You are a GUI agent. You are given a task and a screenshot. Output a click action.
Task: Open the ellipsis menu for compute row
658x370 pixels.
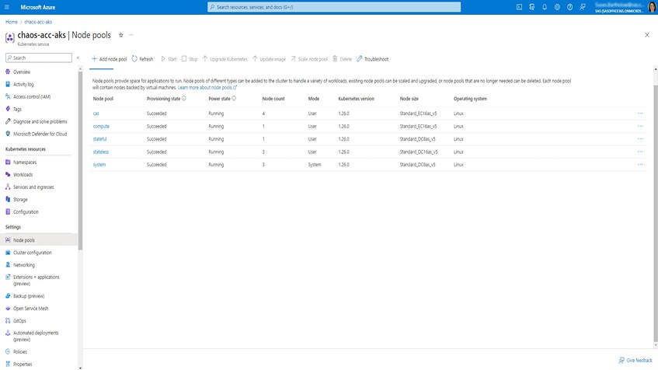click(x=640, y=127)
